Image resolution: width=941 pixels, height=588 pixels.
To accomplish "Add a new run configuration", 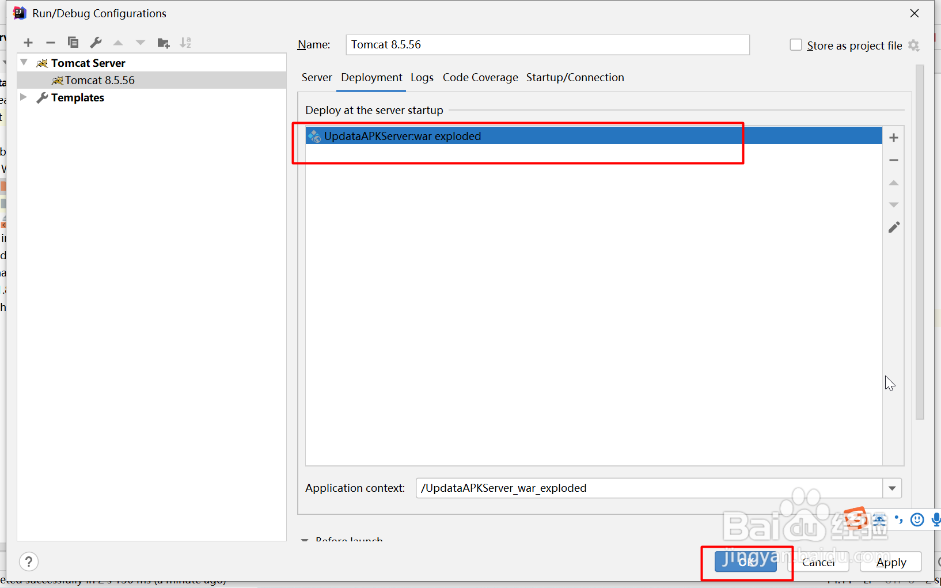I will tap(28, 42).
